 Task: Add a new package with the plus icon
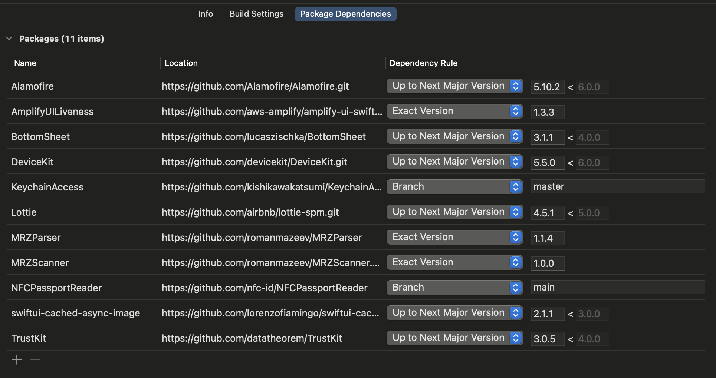click(17, 360)
